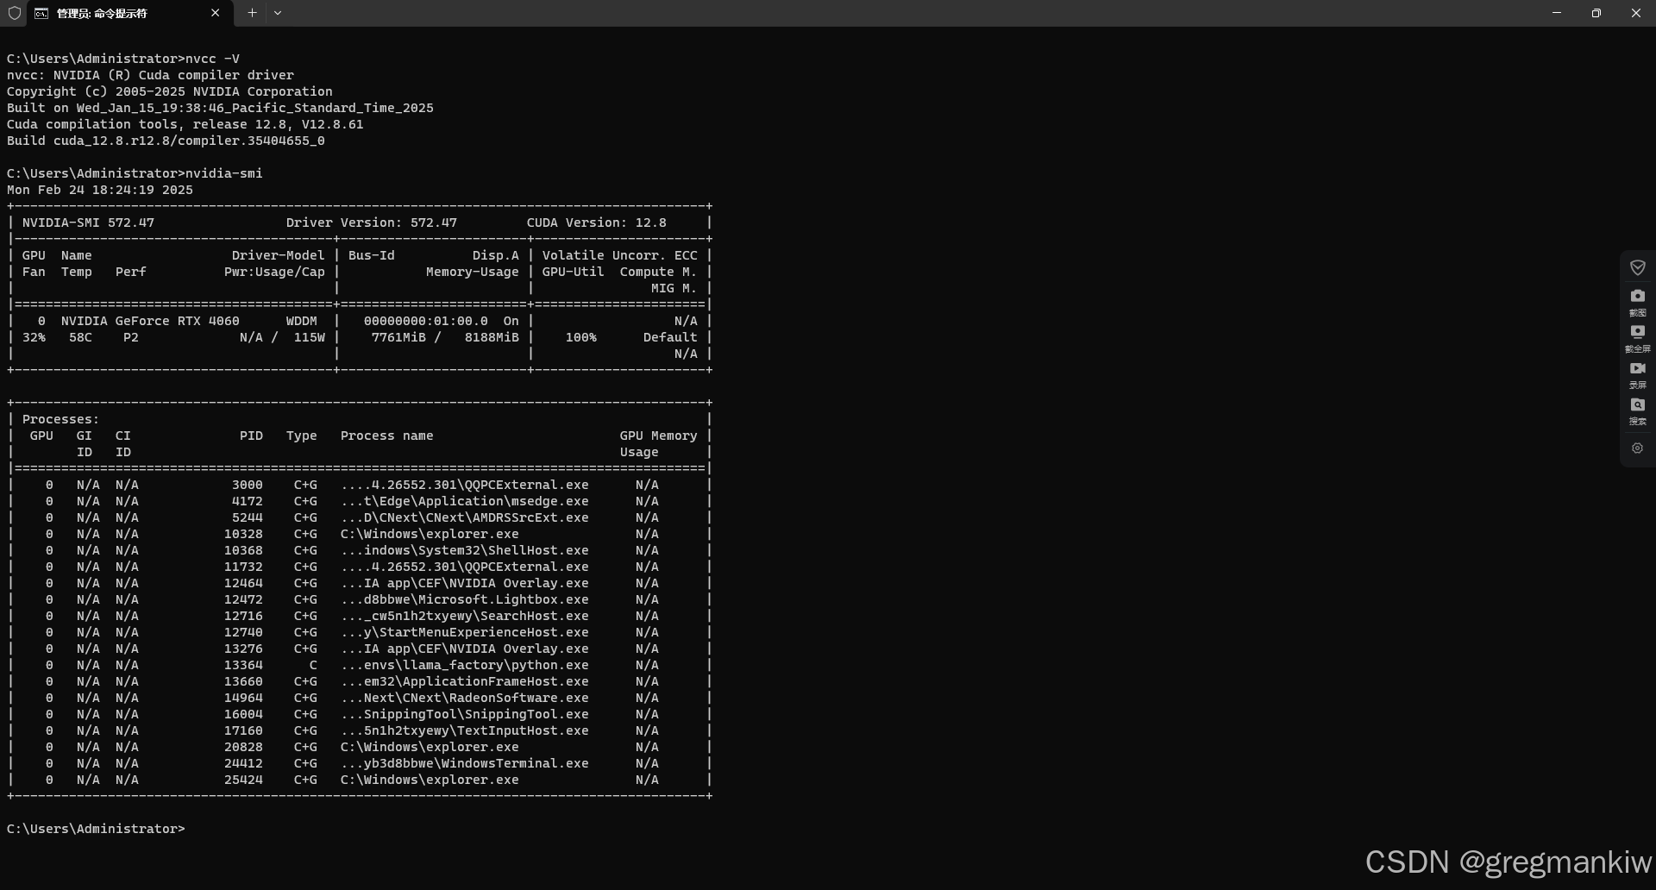Click PID 20828 explorer.exe row
Screen dimensions: 1656x890
[360, 747]
